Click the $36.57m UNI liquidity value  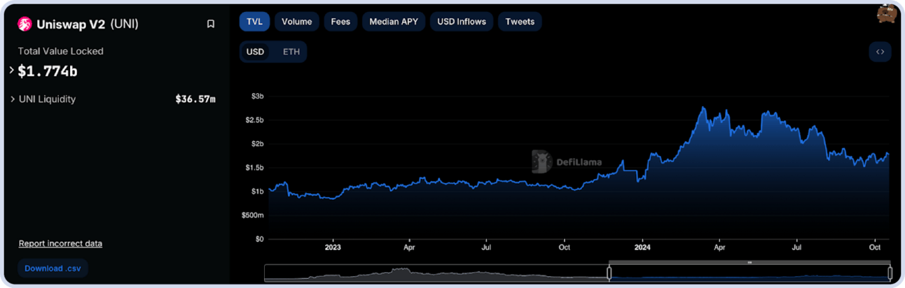(195, 99)
